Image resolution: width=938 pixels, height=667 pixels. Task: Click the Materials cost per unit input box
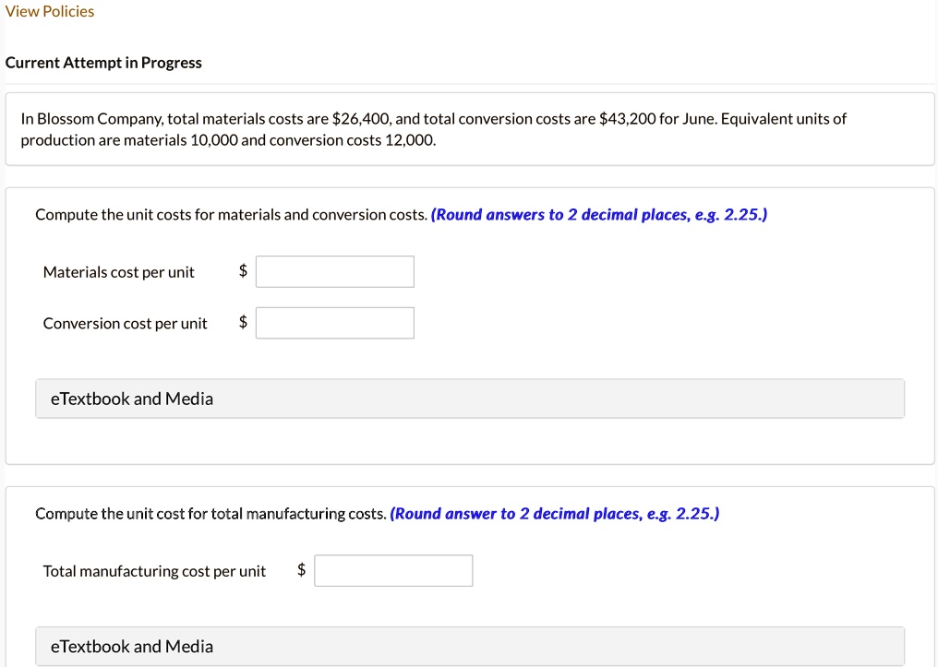(334, 271)
